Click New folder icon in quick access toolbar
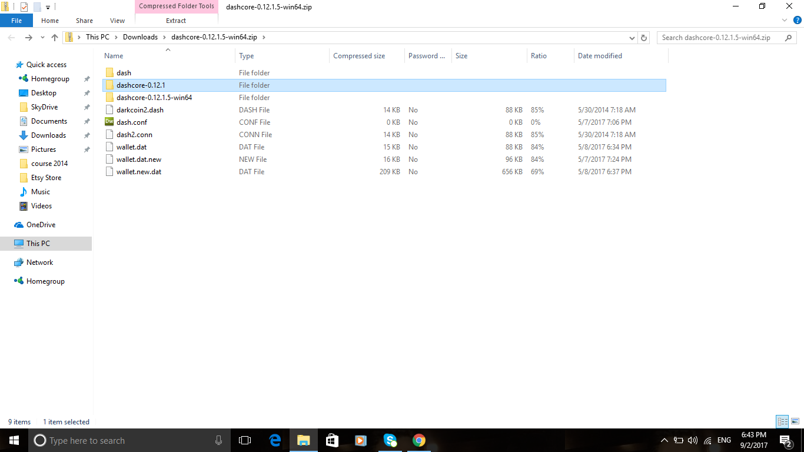This screenshot has width=804, height=452. [37, 7]
